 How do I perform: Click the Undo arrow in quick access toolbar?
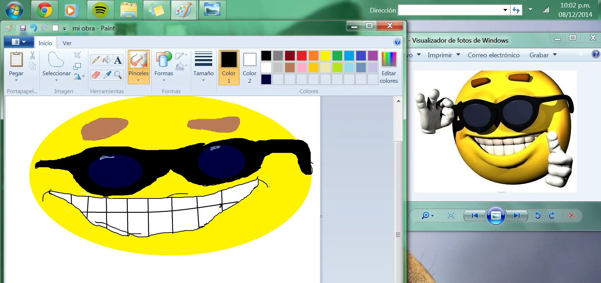point(34,28)
